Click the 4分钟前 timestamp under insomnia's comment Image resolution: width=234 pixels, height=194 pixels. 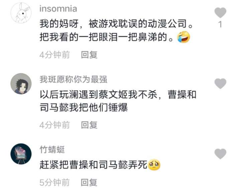coord(54,55)
